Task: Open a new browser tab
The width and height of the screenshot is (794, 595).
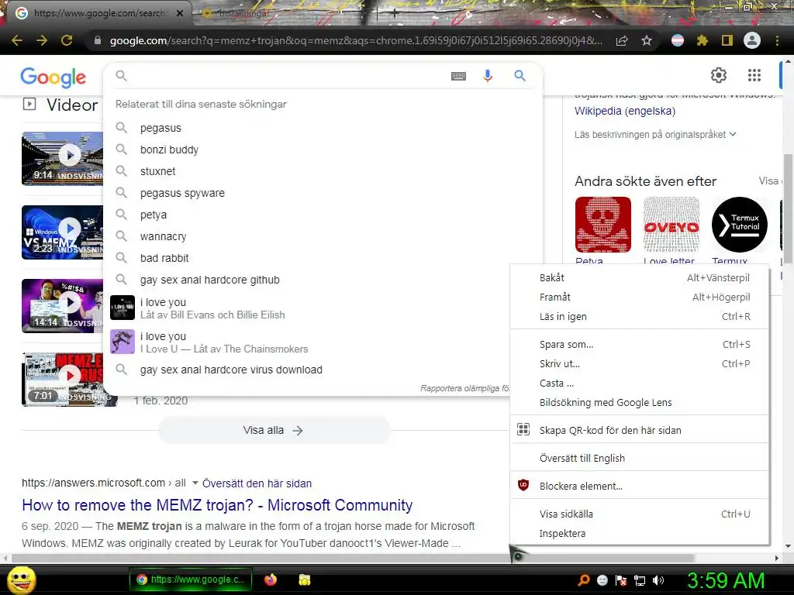Action: [395, 14]
